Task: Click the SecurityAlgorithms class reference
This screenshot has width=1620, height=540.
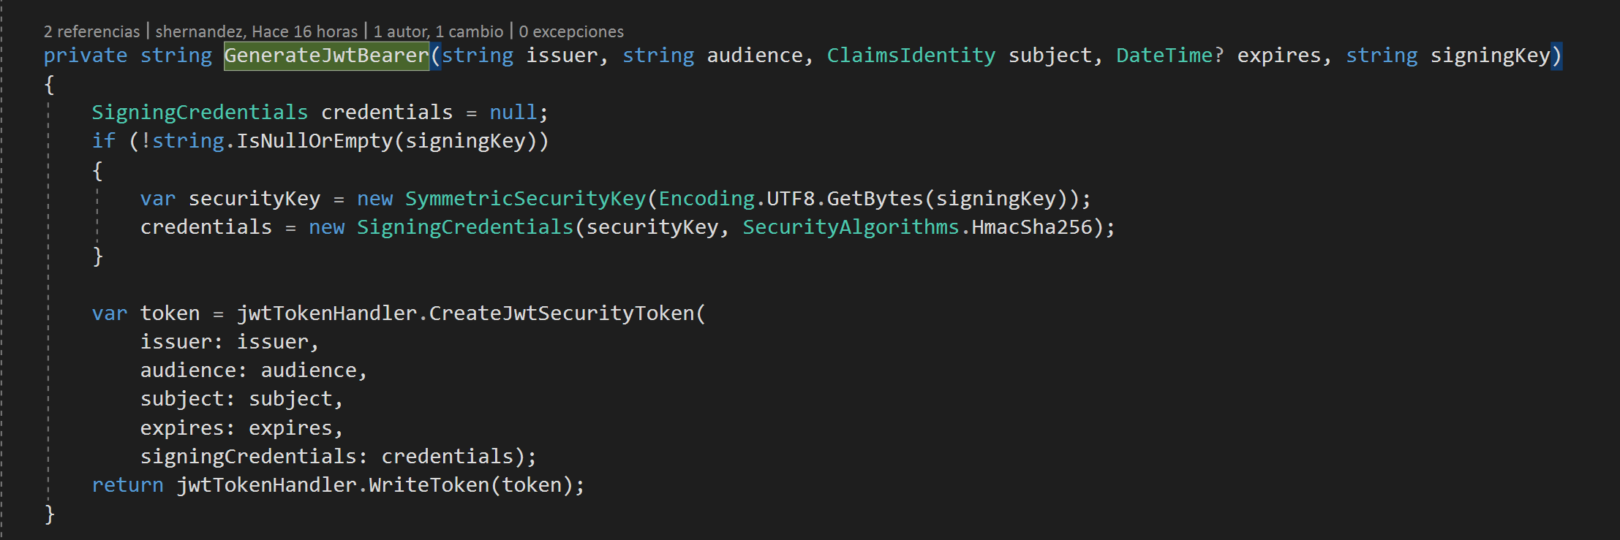Action: tap(851, 227)
